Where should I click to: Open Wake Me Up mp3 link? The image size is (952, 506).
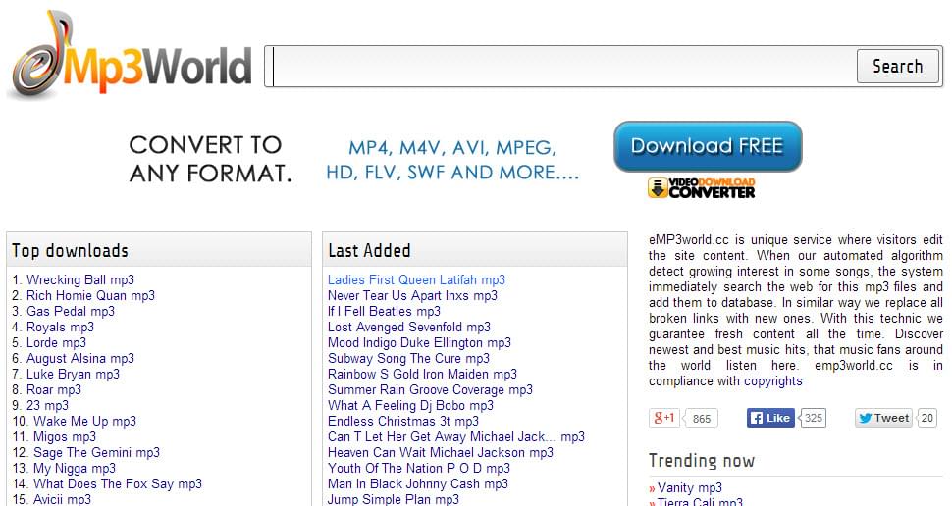[x=85, y=421]
